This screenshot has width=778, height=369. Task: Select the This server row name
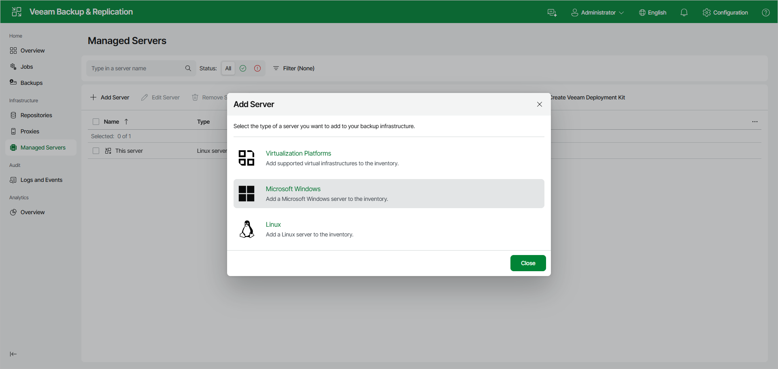point(129,151)
